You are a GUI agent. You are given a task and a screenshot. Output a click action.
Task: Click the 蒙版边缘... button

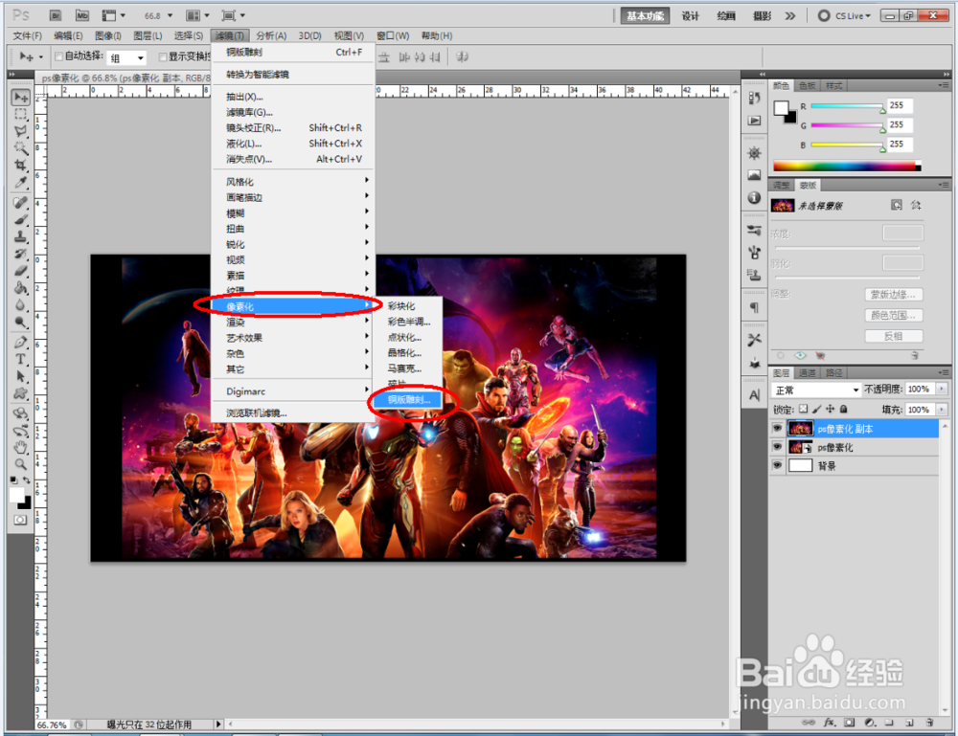point(894,295)
